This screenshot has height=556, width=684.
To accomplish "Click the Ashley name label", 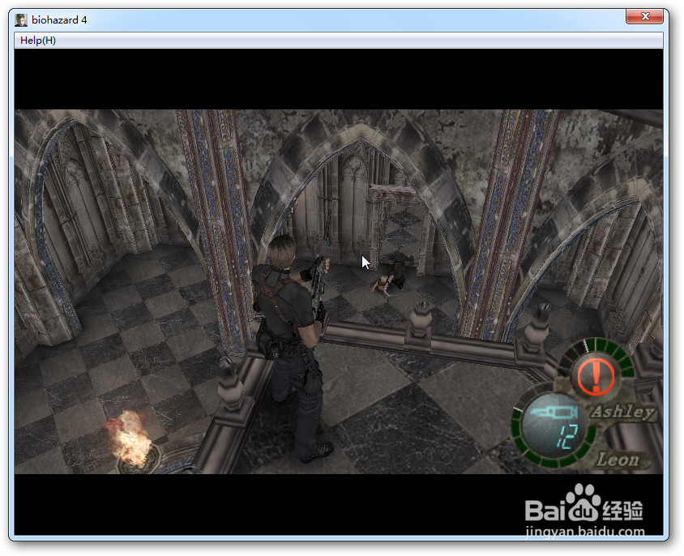I will (x=622, y=412).
